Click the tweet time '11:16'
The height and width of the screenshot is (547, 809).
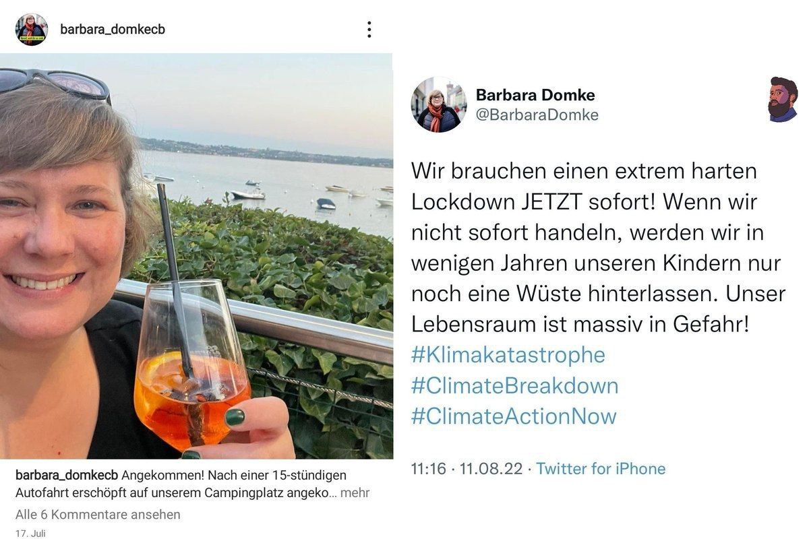click(x=428, y=469)
